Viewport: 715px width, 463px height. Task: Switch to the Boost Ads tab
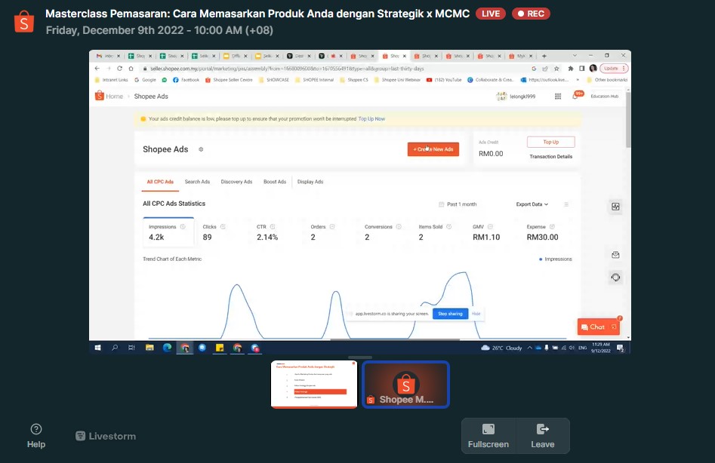(275, 182)
